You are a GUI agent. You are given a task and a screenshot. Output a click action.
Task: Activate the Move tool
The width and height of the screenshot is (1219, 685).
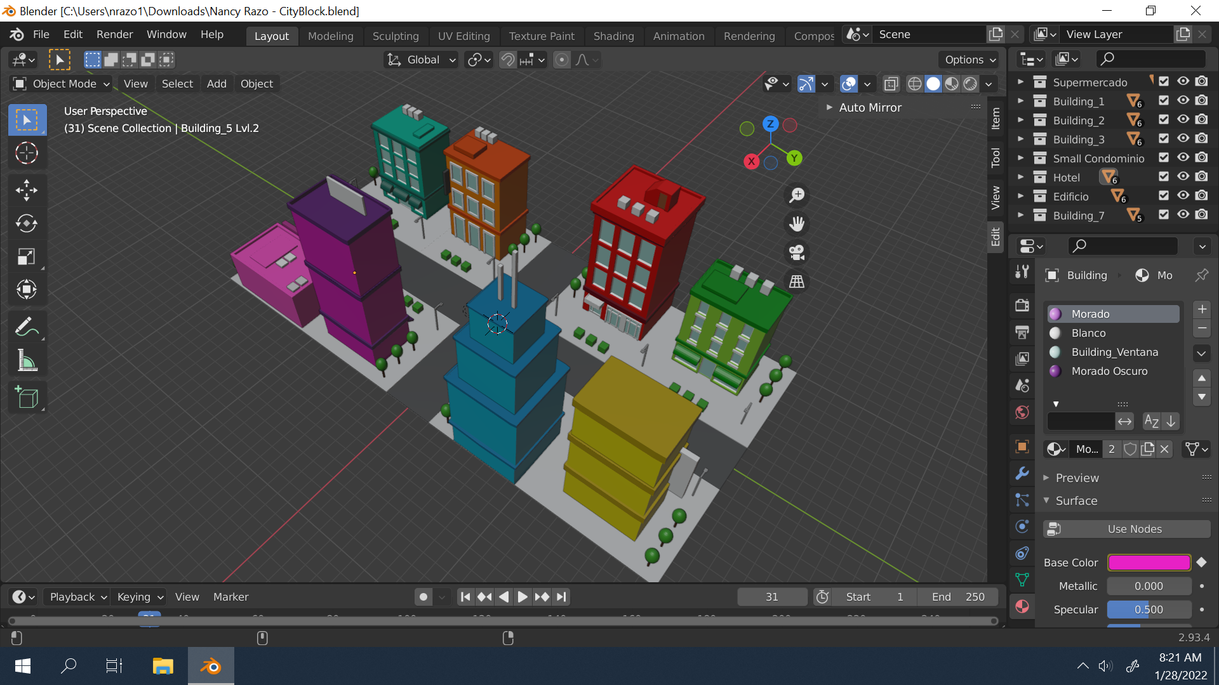[x=27, y=190]
